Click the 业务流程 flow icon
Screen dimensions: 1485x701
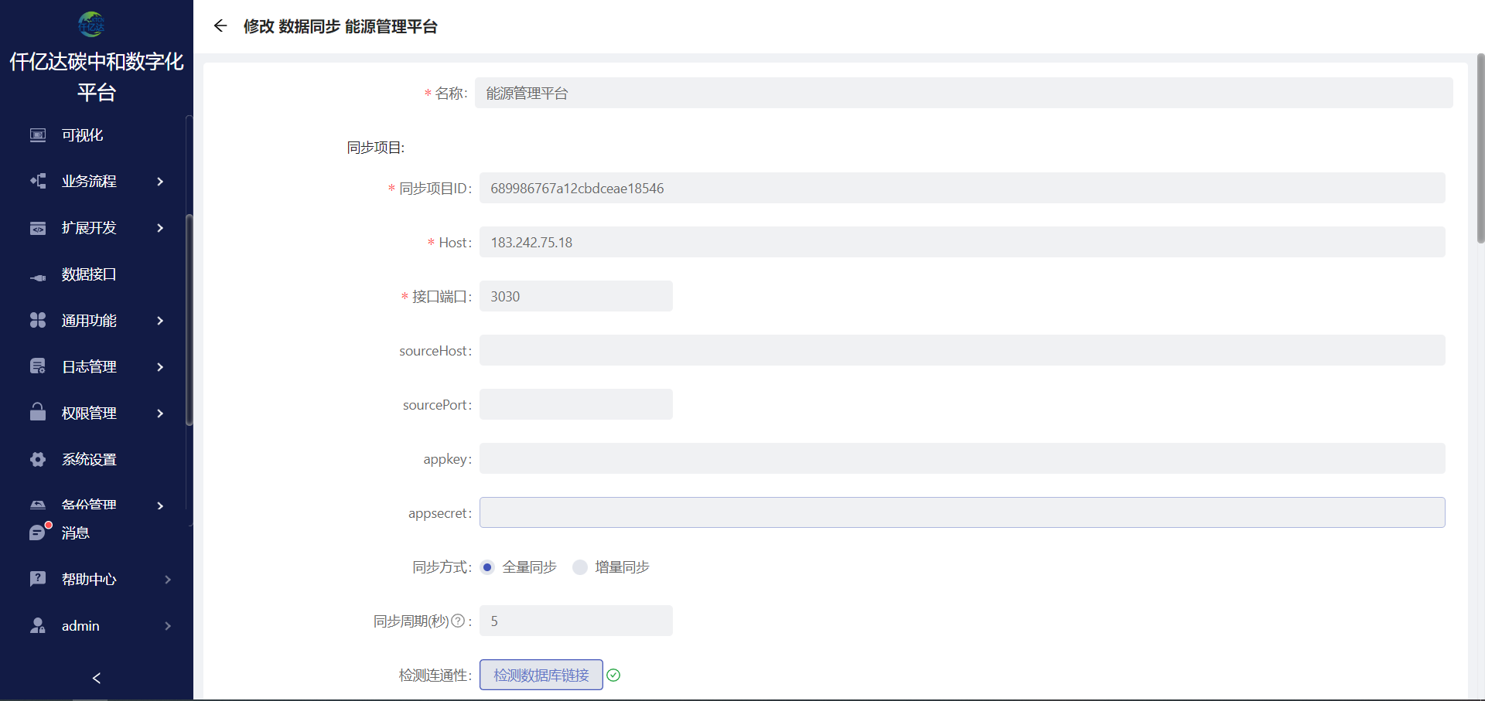pyautogui.click(x=38, y=181)
